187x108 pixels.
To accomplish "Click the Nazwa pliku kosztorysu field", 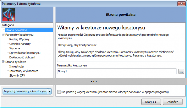I will coord(117,71).
